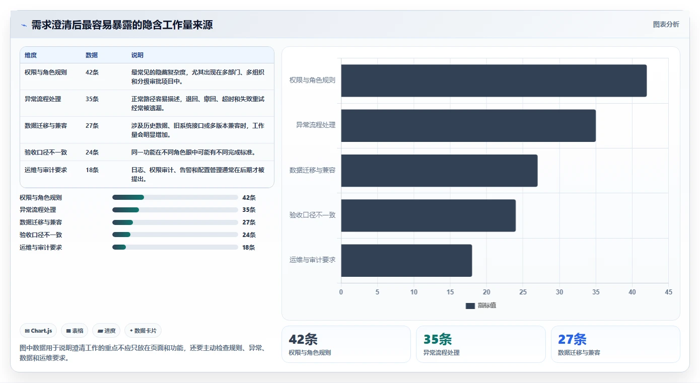
Task: Click the description starting 最常见的隐藏复杂度
Action: click(x=198, y=77)
